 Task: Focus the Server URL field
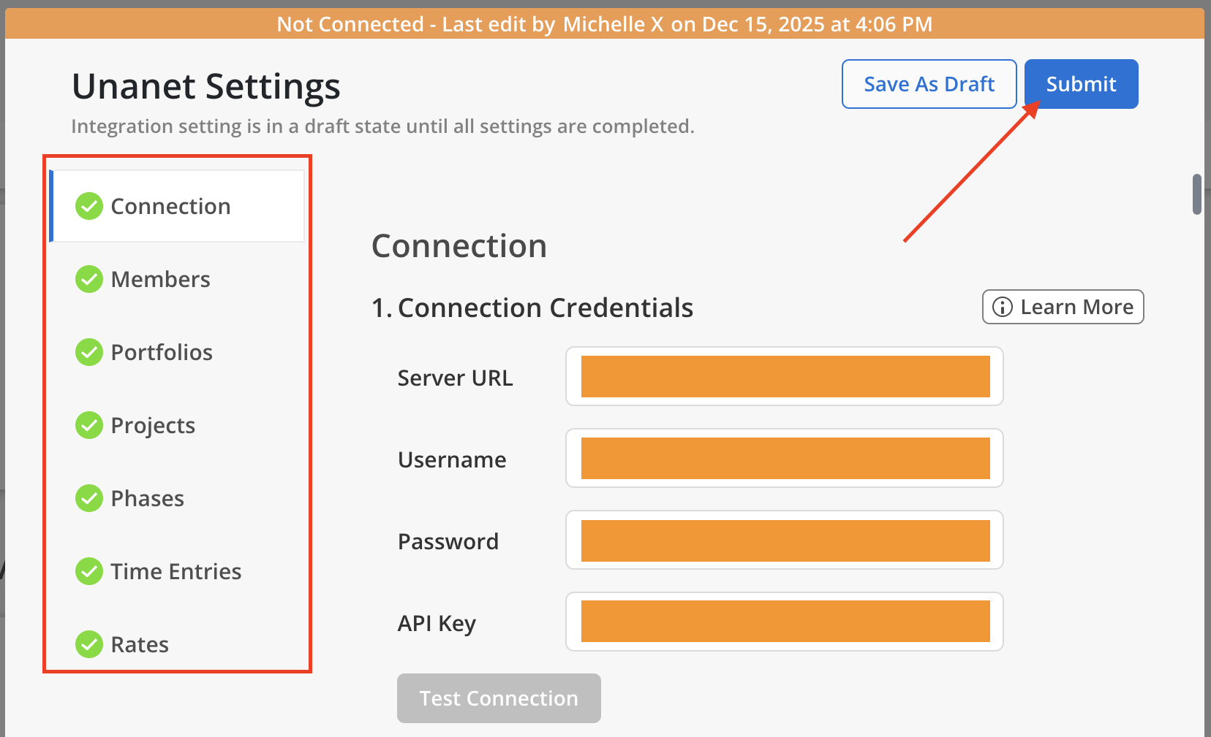(785, 376)
